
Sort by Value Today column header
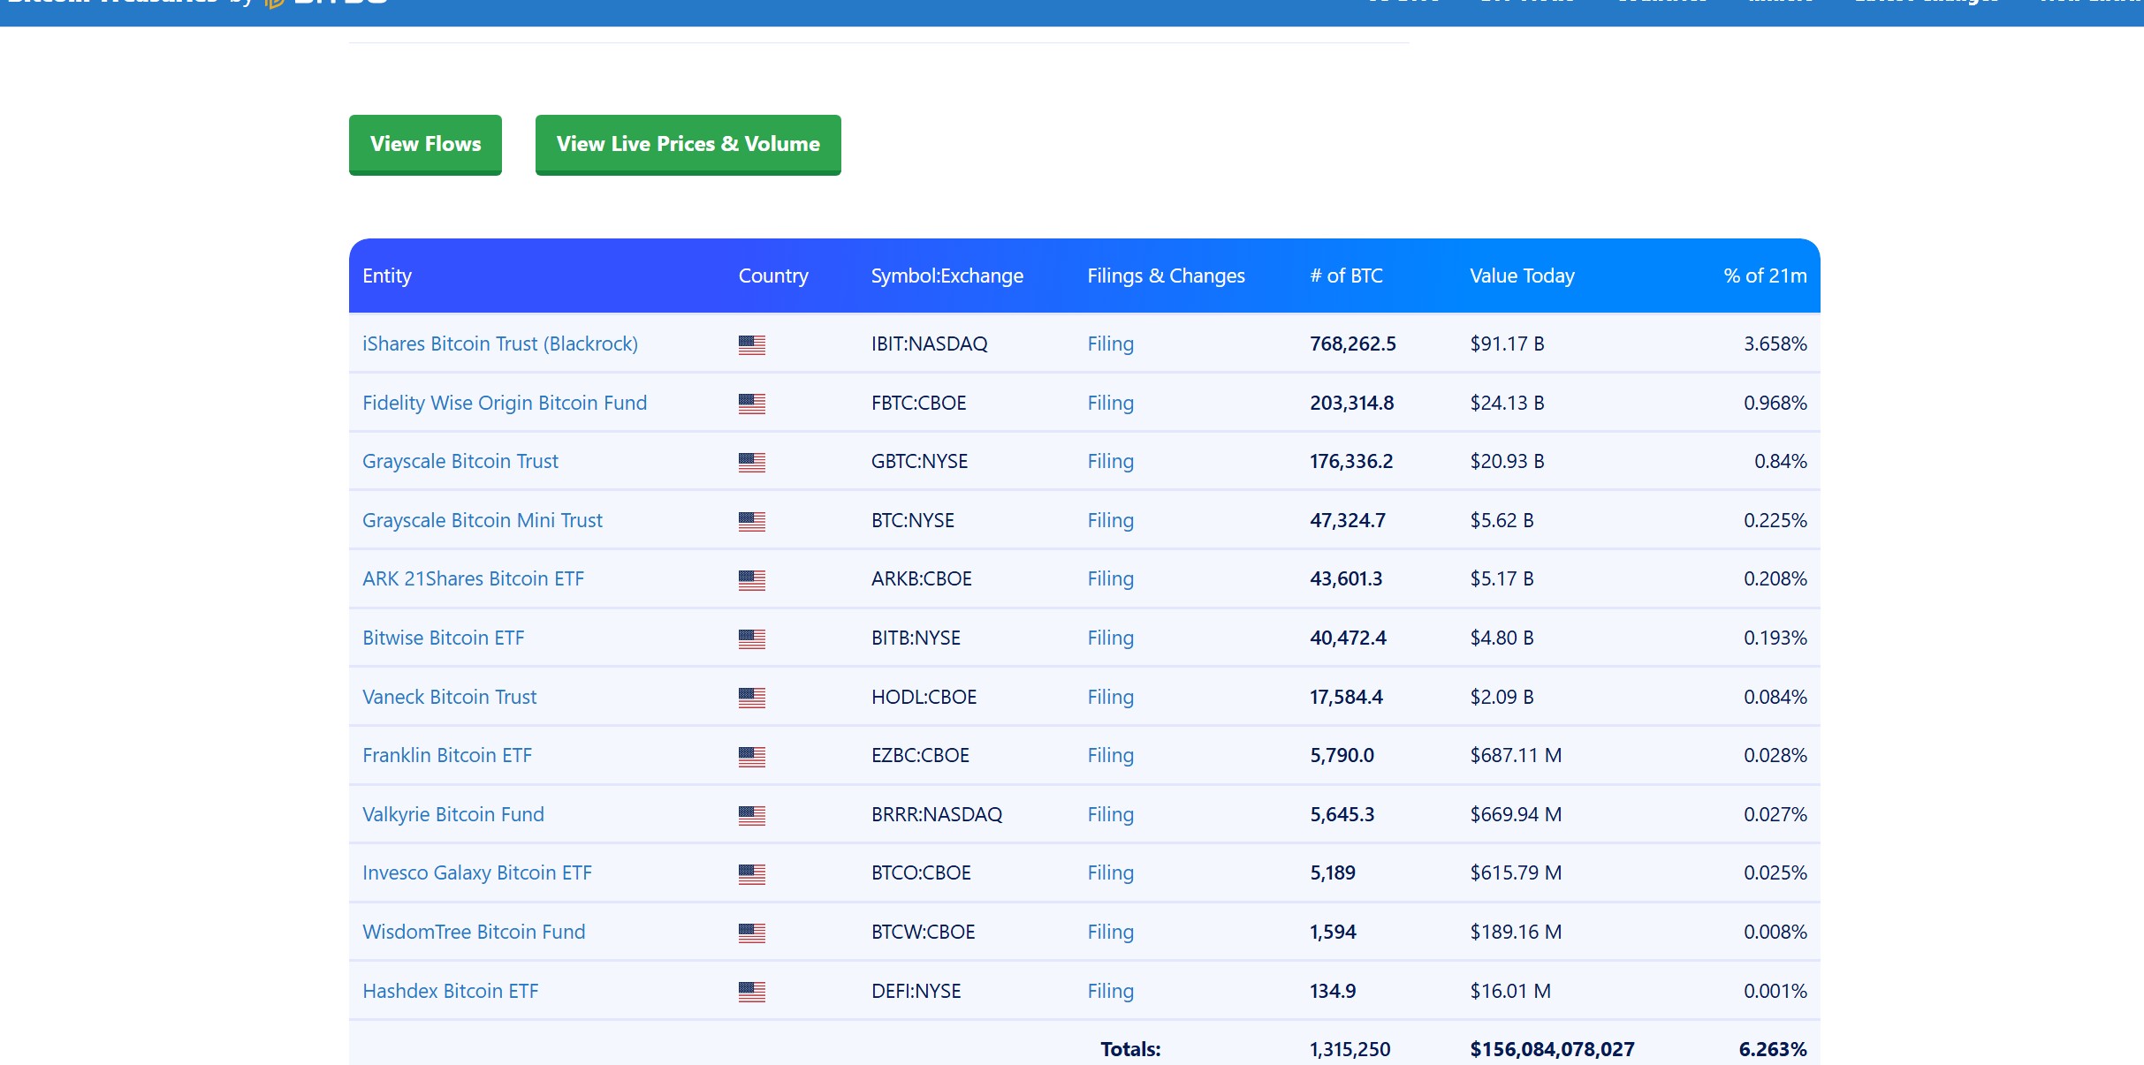pyautogui.click(x=1522, y=276)
